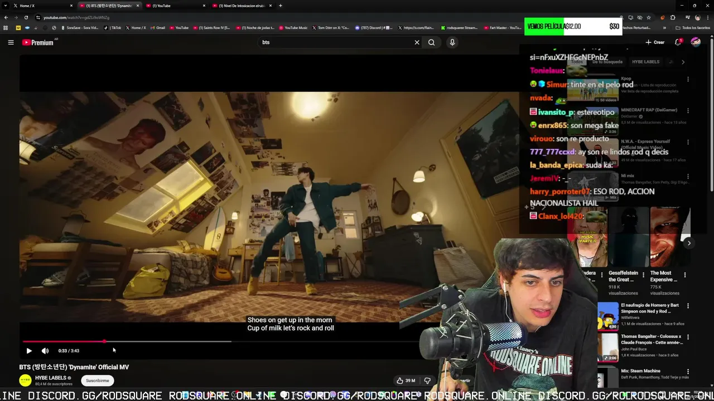Reload the page in the browser
The image size is (714, 401).
(27, 18)
